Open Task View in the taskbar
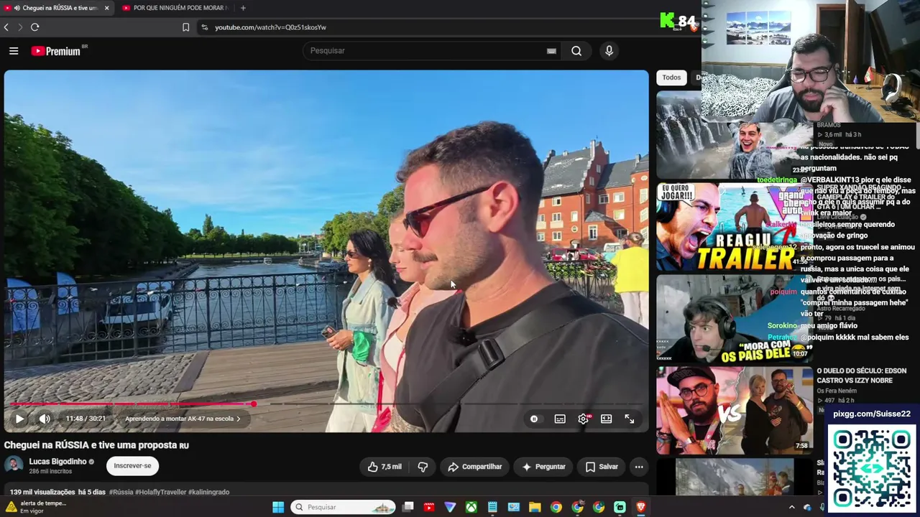Image resolution: width=920 pixels, height=517 pixels. (x=408, y=507)
